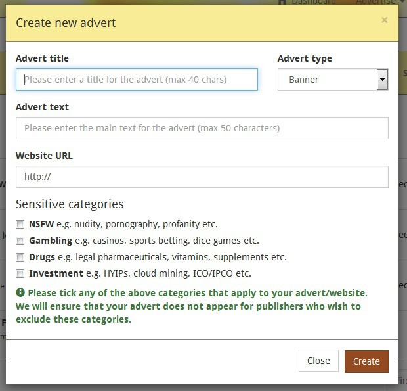
Task: Click the Create button
Action: point(366,361)
